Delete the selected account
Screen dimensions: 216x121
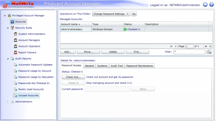pos(113,52)
